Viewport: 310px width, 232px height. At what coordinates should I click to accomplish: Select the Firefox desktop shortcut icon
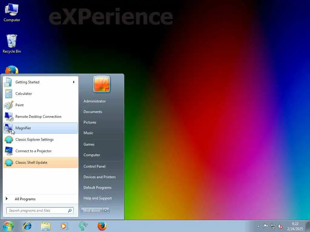pyautogui.click(x=12, y=70)
